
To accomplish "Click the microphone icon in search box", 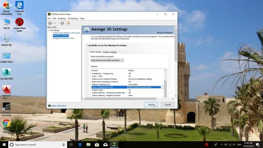I will (64, 144).
